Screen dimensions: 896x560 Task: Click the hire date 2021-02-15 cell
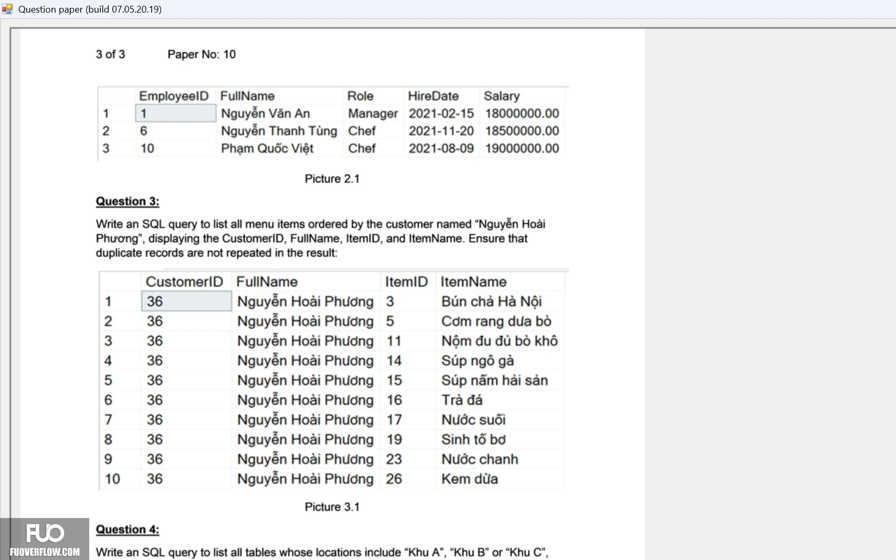441,113
